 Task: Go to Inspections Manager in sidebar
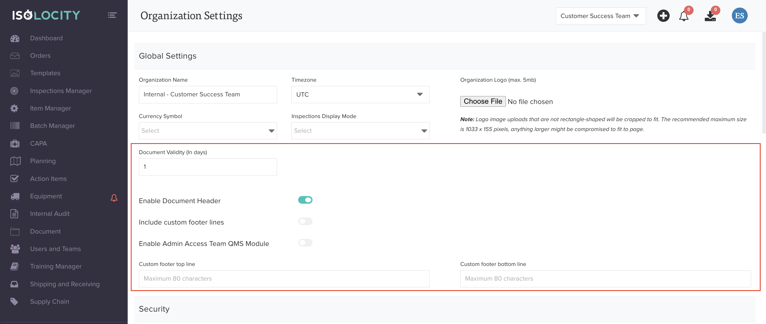click(x=61, y=91)
